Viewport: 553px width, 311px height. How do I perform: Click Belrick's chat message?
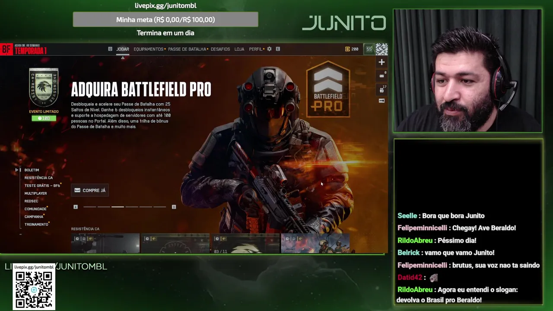click(446, 253)
